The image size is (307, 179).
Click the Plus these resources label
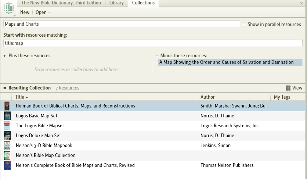tap(30, 55)
